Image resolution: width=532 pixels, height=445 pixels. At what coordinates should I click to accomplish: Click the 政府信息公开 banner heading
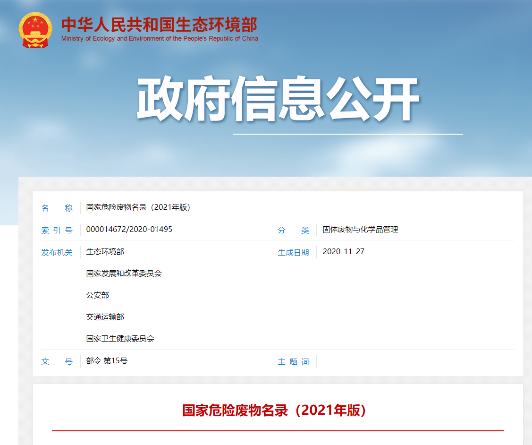pyautogui.click(x=278, y=99)
